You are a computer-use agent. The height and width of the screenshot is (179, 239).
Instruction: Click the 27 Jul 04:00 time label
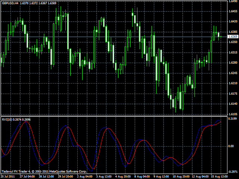click(x=27, y=176)
